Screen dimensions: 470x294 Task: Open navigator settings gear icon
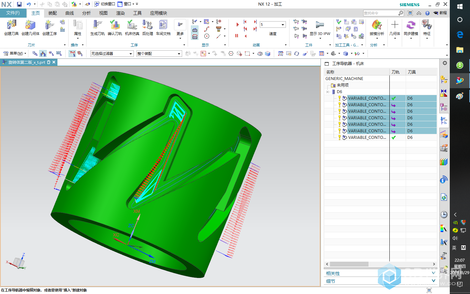(x=445, y=63)
